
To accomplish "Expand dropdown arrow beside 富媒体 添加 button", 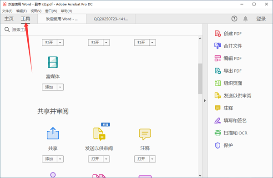I will [60, 87].
